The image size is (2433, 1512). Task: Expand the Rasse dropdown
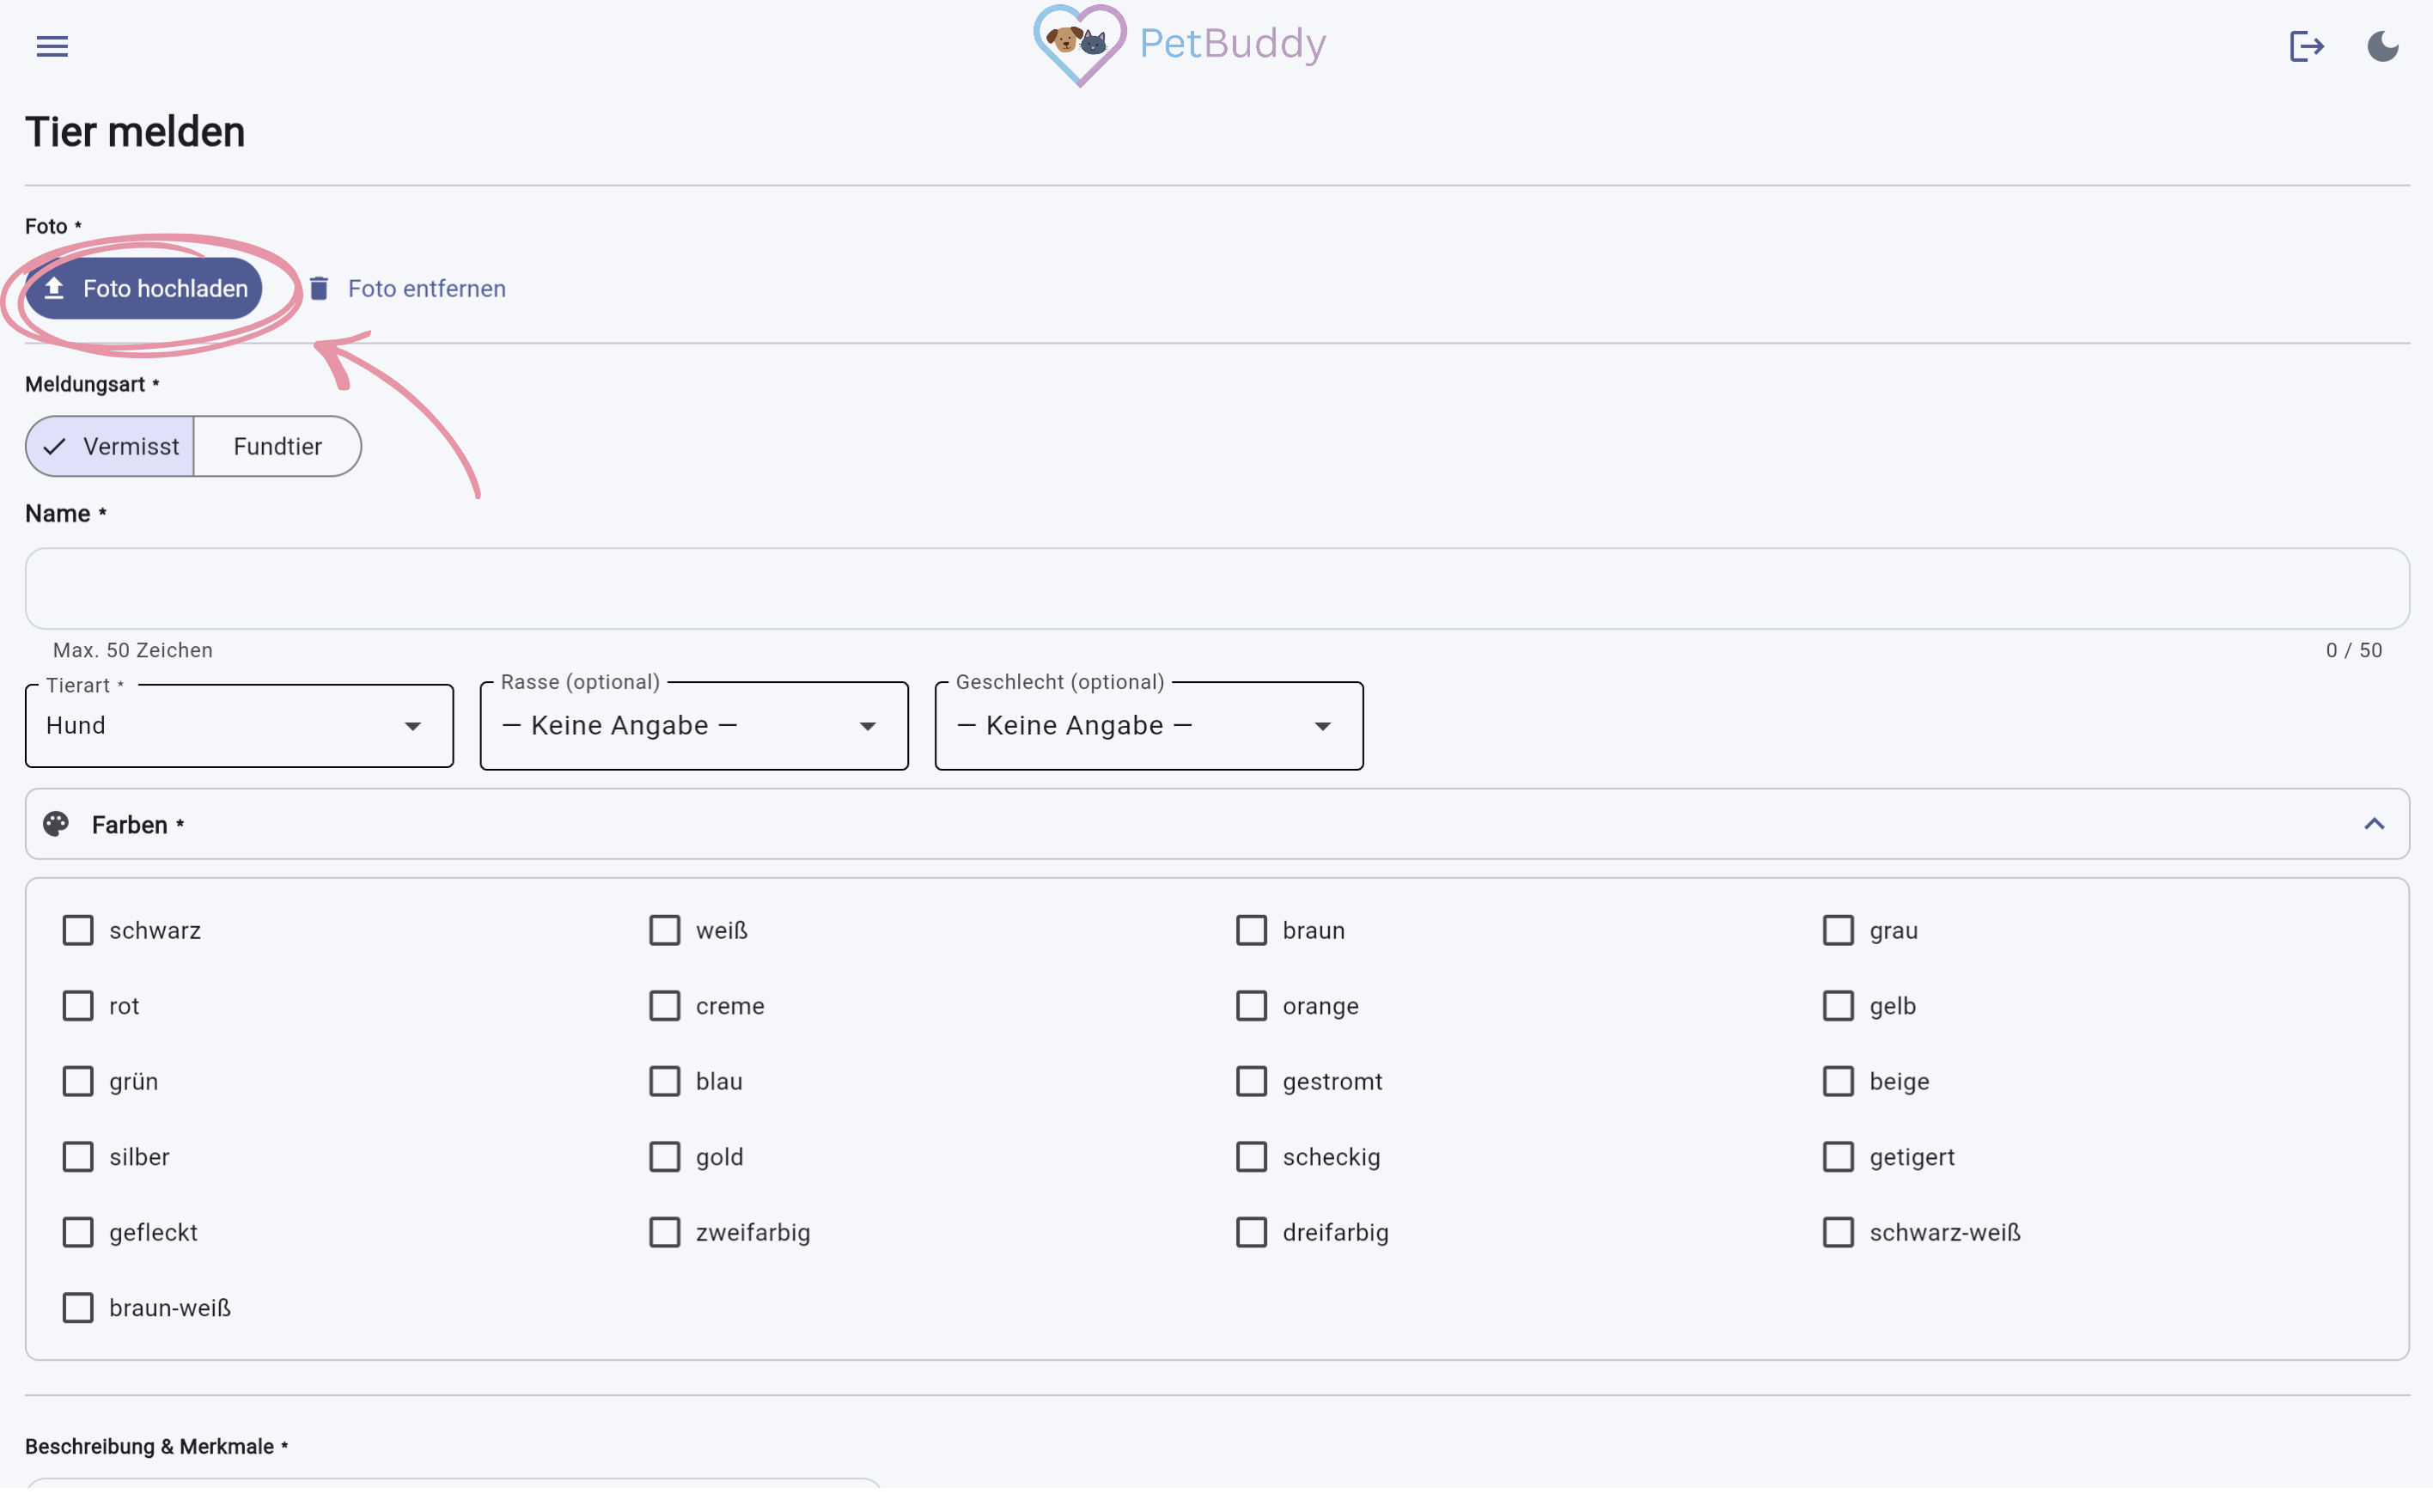coord(693,726)
